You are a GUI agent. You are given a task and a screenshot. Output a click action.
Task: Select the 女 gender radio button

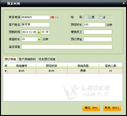click(x=101, y=17)
